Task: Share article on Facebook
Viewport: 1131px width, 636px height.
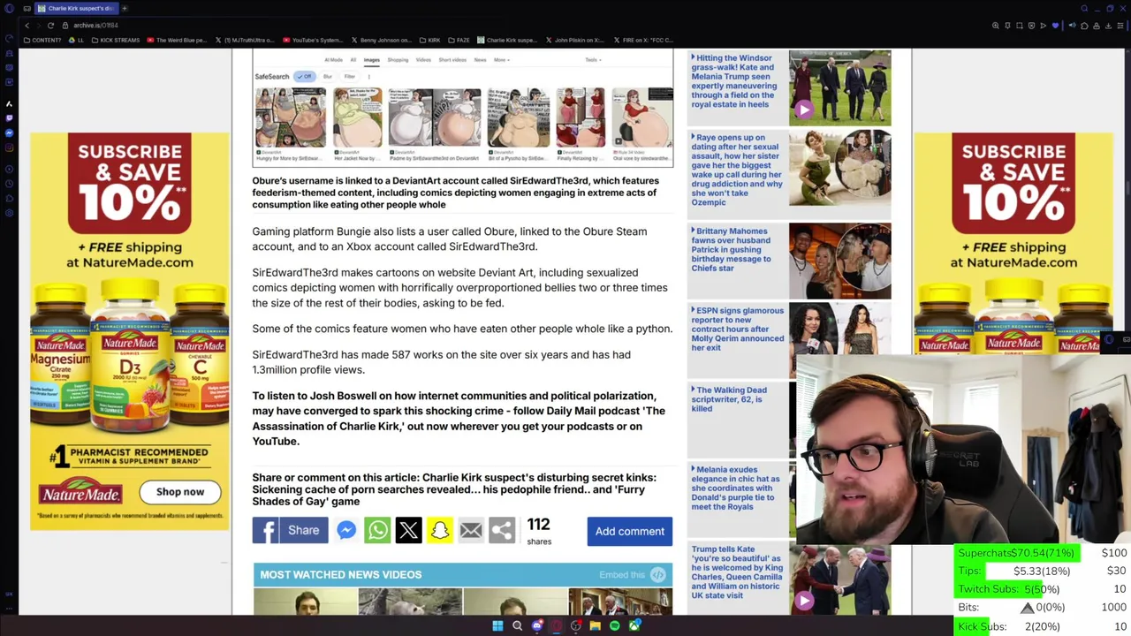Action: point(290,530)
